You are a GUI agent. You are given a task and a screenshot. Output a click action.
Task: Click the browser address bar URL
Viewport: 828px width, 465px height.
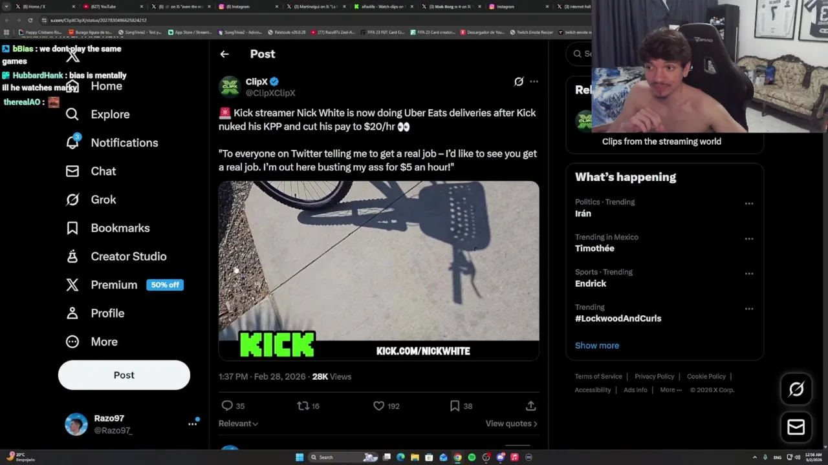[x=98, y=20]
